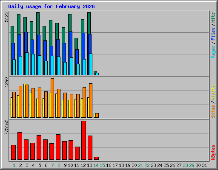The image size is (218, 170).
Task: Click the cyan Pages bar for day 3
Action: [27, 64]
